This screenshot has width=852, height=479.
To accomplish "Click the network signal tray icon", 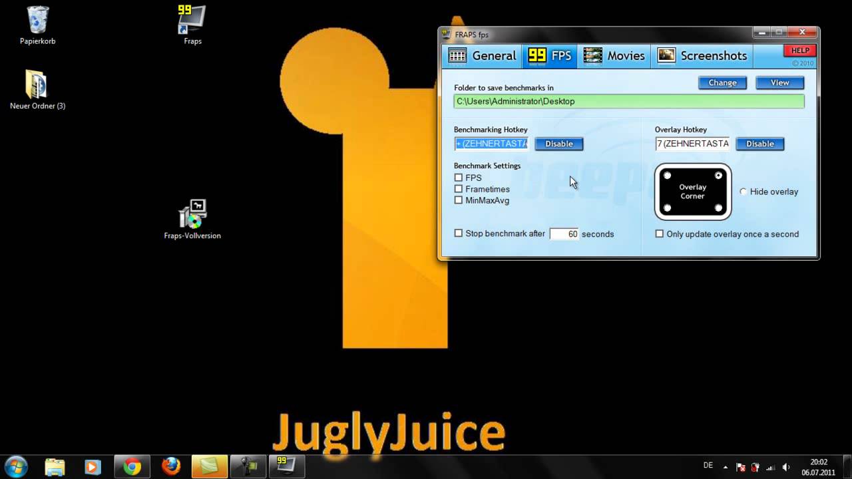I will [771, 467].
